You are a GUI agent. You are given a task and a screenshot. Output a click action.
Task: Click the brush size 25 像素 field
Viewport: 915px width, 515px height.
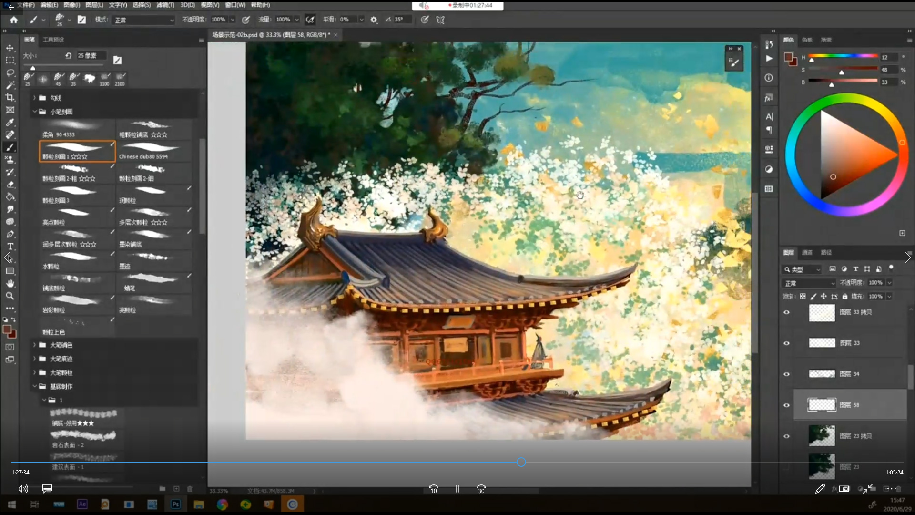(x=91, y=56)
